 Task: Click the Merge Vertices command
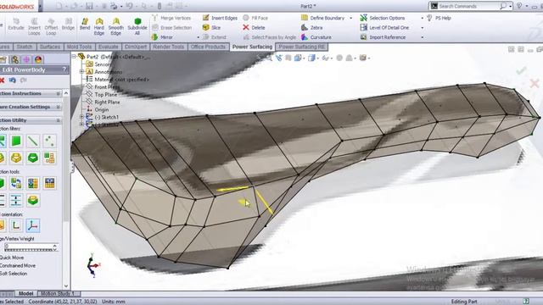(171, 18)
